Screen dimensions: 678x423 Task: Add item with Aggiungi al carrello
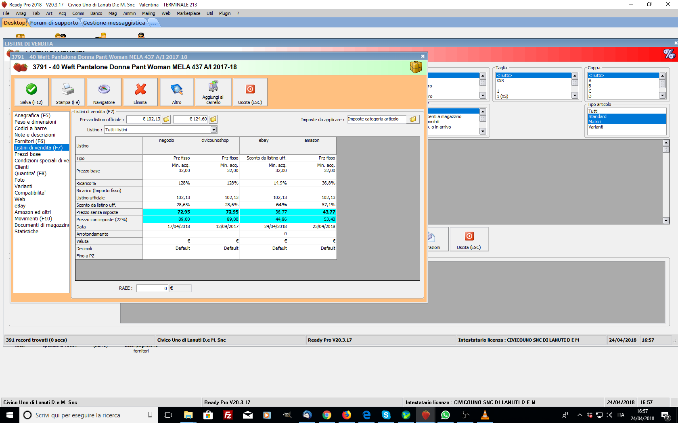click(x=213, y=92)
